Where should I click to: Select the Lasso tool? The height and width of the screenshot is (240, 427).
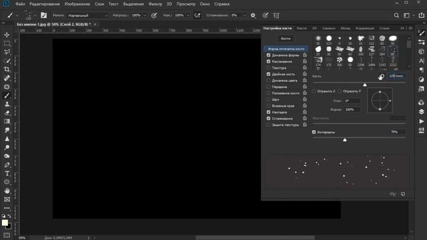(7, 52)
